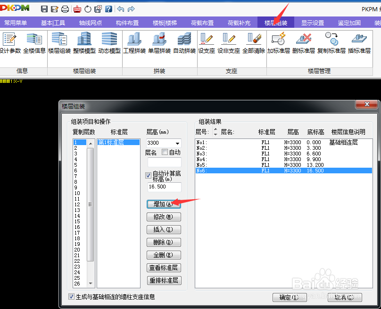
Task: Select the No6 row with 16.500
Action: [x=283, y=171]
